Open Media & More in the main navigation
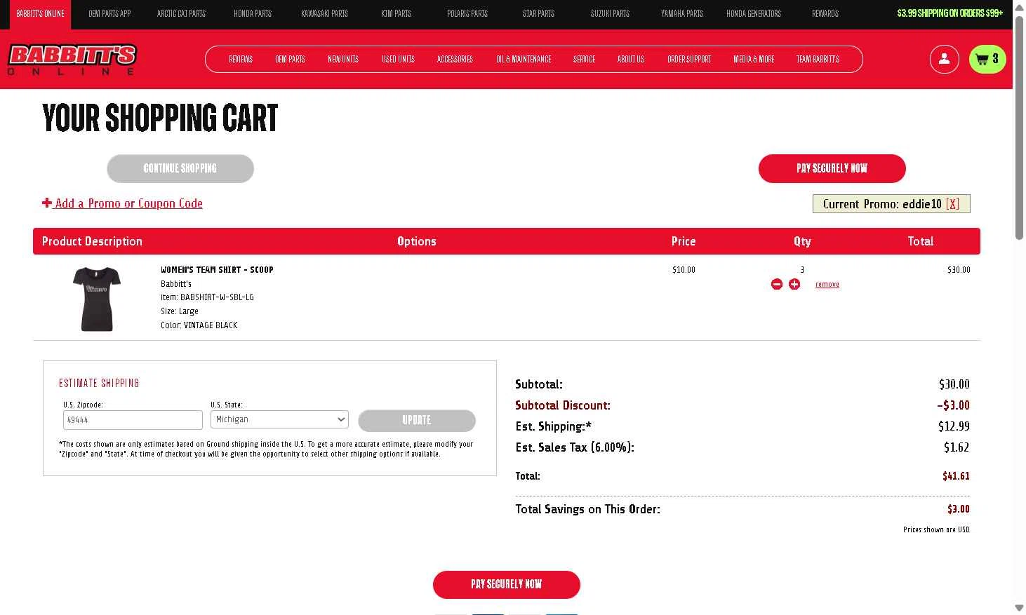The width and height of the screenshot is (1026, 615). click(754, 59)
